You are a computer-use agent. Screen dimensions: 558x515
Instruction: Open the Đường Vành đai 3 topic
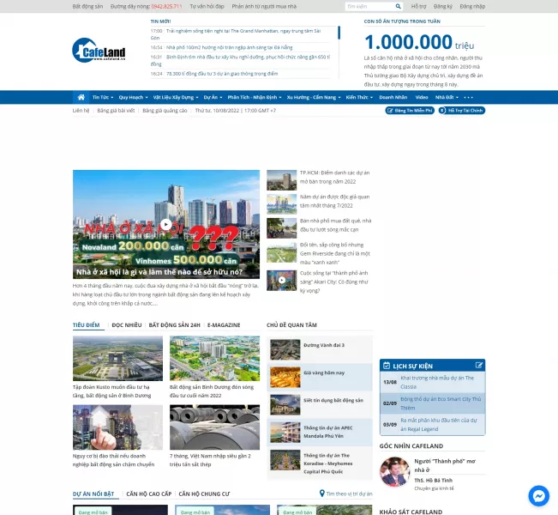click(x=320, y=349)
